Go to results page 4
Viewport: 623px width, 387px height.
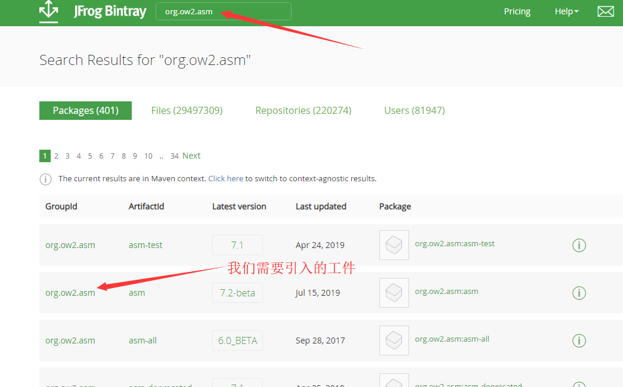[79, 156]
